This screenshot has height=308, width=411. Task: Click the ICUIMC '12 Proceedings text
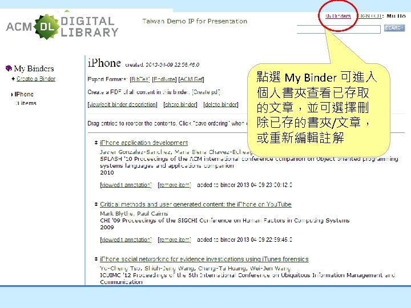pyautogui.click(x=247, y=278)
